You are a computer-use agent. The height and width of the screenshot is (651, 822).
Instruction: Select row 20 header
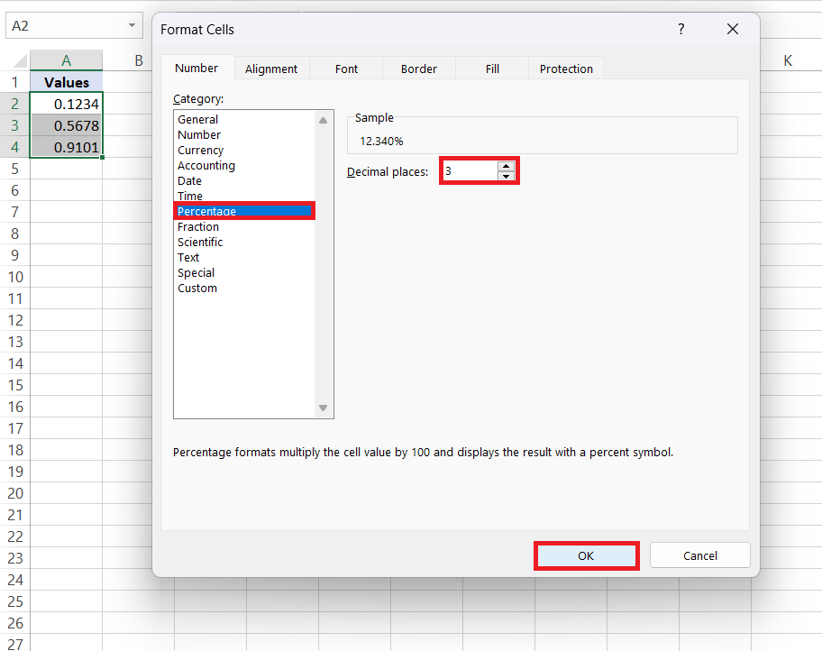pyautogui.click(x=14, y=493)
